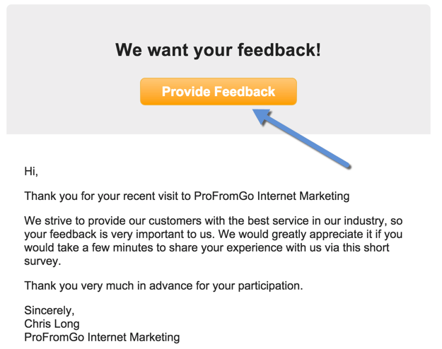This screenshot has height=349, width=442.
Task: Click the word 'Feedback' on orange button
Action: point(245,92)
